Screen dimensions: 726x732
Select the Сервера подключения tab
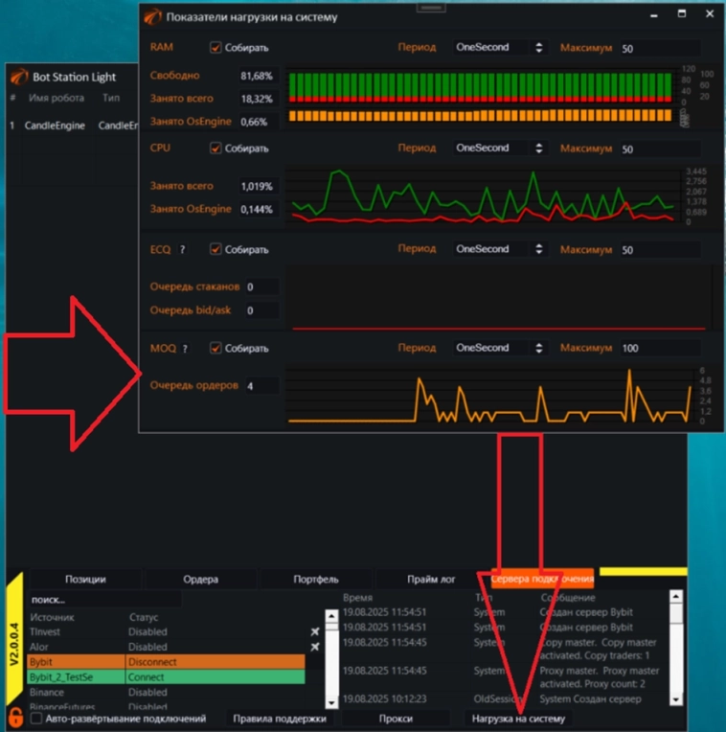[x=542, y=579]
